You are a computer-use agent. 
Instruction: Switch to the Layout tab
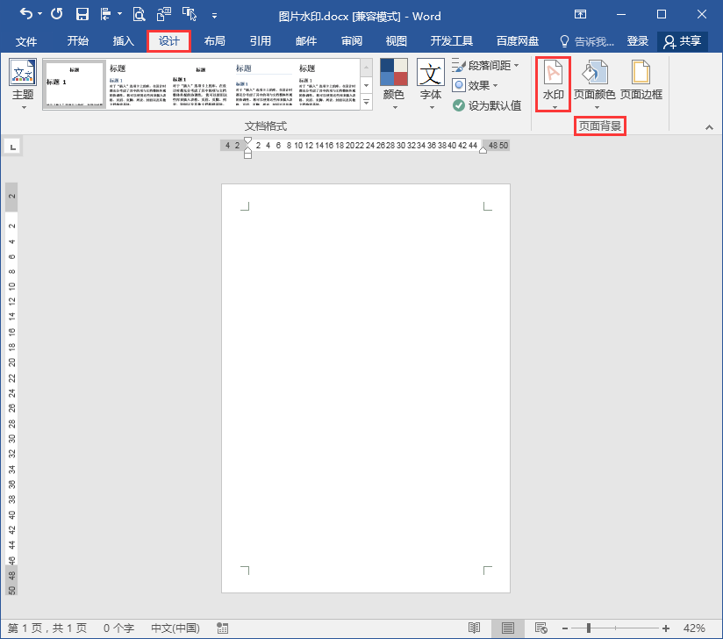click(214, 41)
